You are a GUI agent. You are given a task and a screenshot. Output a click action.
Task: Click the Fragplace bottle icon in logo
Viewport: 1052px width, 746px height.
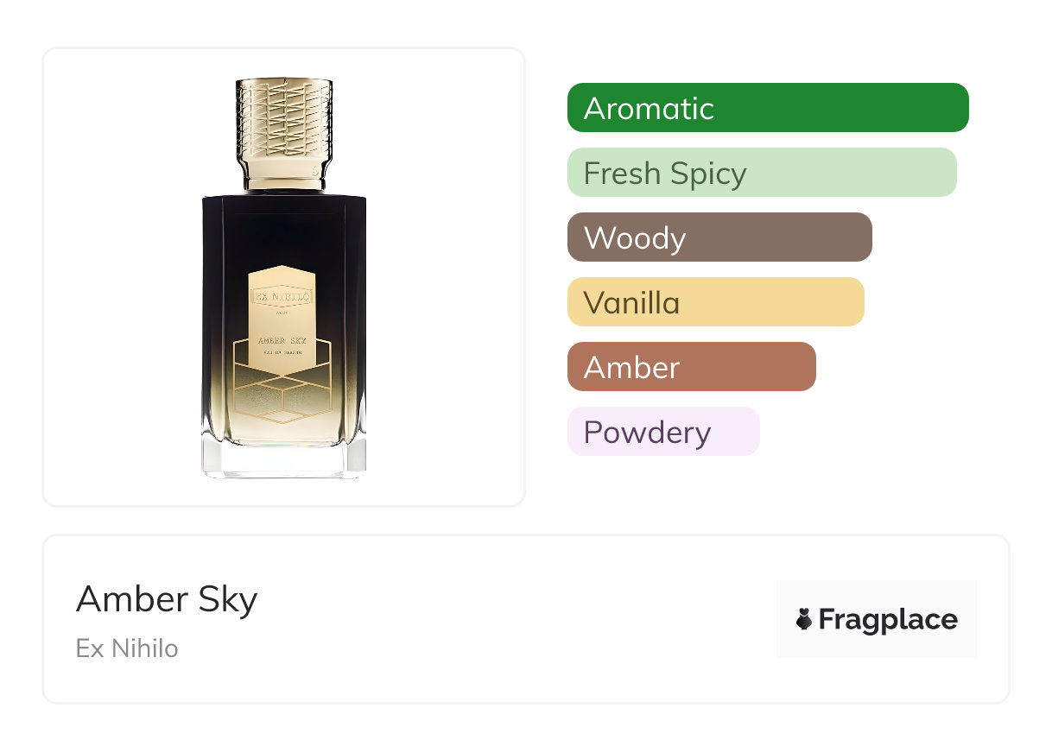coord(803,619)
